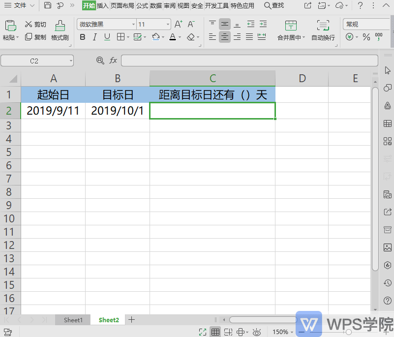The image size is (394, 337).
Task: Click the distributed alignment icon
Action: (x=262, y=37)
